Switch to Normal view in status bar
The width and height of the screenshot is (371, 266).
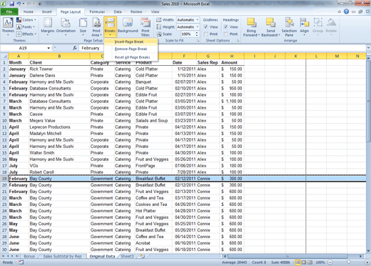tap(298, 262)
